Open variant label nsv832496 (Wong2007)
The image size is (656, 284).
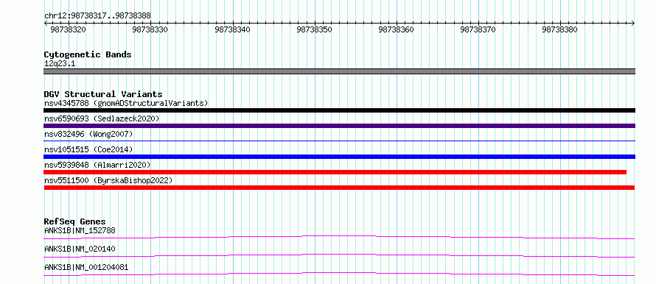pyautogui.click(x=88, y=134)
